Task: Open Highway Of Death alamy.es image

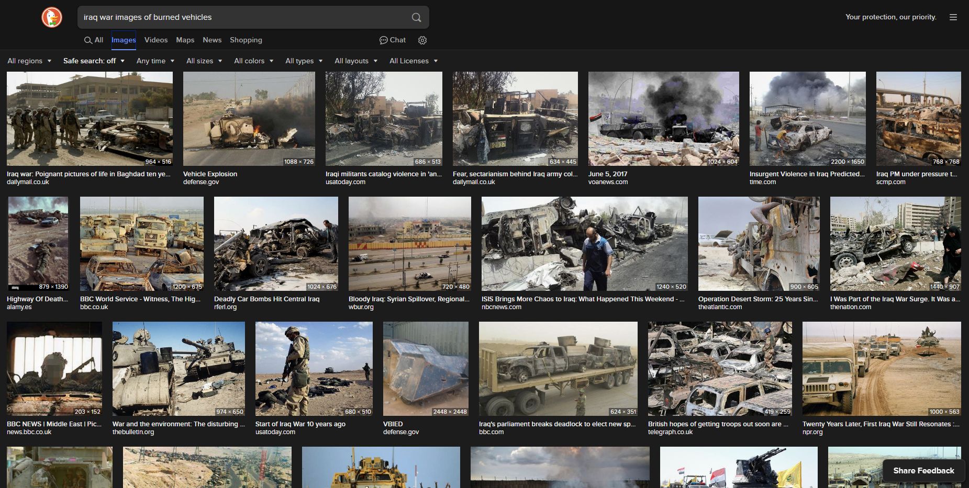Action: [x=38, y=244]
